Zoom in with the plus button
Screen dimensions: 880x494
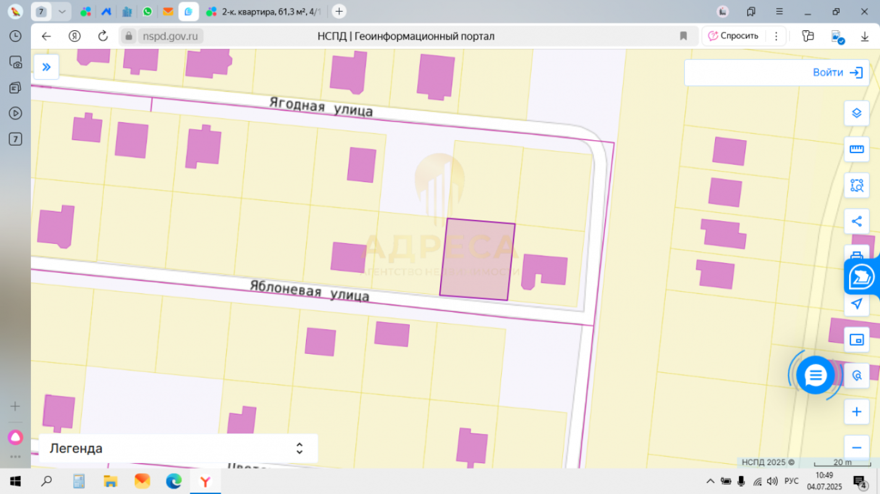[x=857, y=412]
